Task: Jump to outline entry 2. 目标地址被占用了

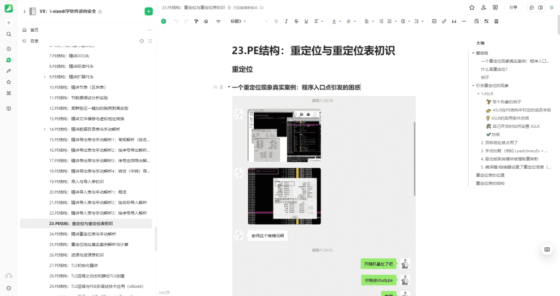Action: 499,143
